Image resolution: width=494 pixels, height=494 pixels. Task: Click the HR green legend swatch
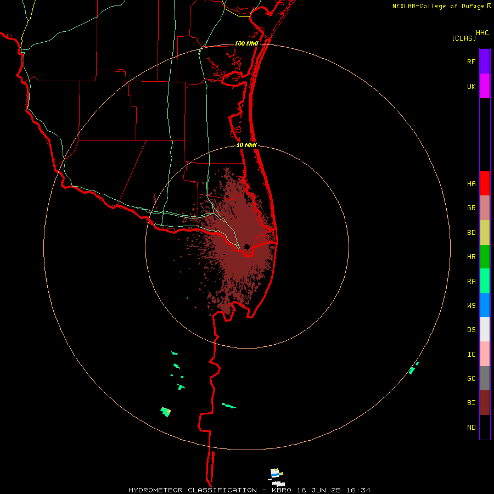(485, 257)
